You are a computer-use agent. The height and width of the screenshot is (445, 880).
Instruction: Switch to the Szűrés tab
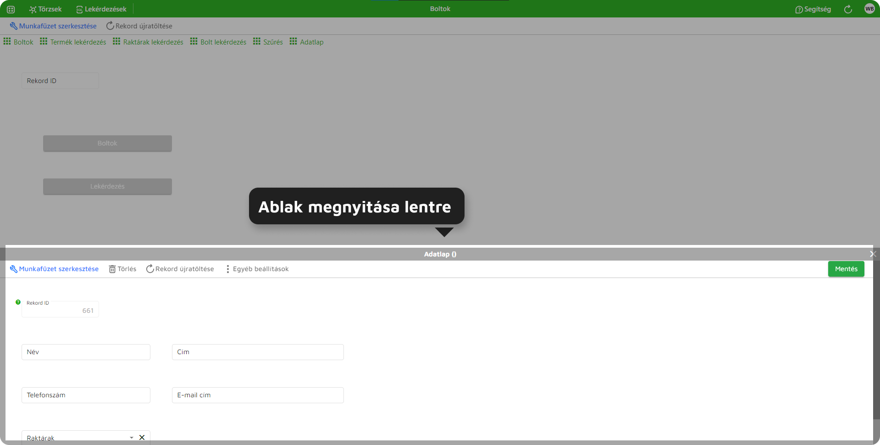(268, 42)
